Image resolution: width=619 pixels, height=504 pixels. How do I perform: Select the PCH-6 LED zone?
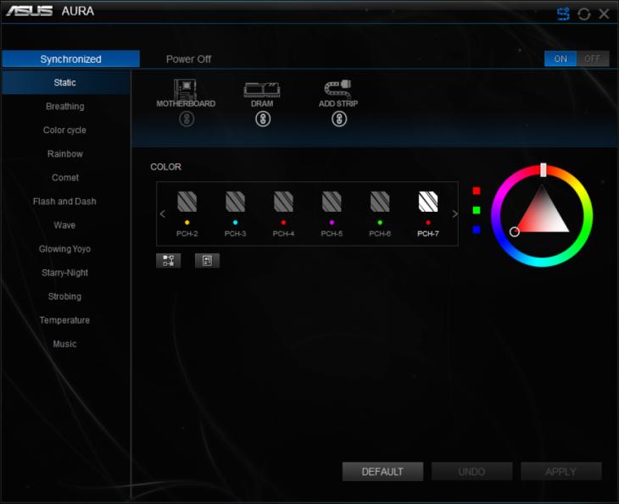tap(380, 213)
